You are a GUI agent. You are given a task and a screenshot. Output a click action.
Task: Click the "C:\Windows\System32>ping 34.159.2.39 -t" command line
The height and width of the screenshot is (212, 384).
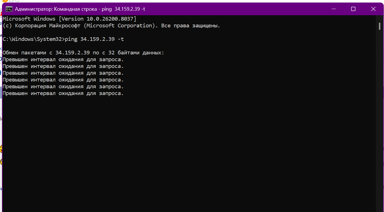[x=63, y=39]
